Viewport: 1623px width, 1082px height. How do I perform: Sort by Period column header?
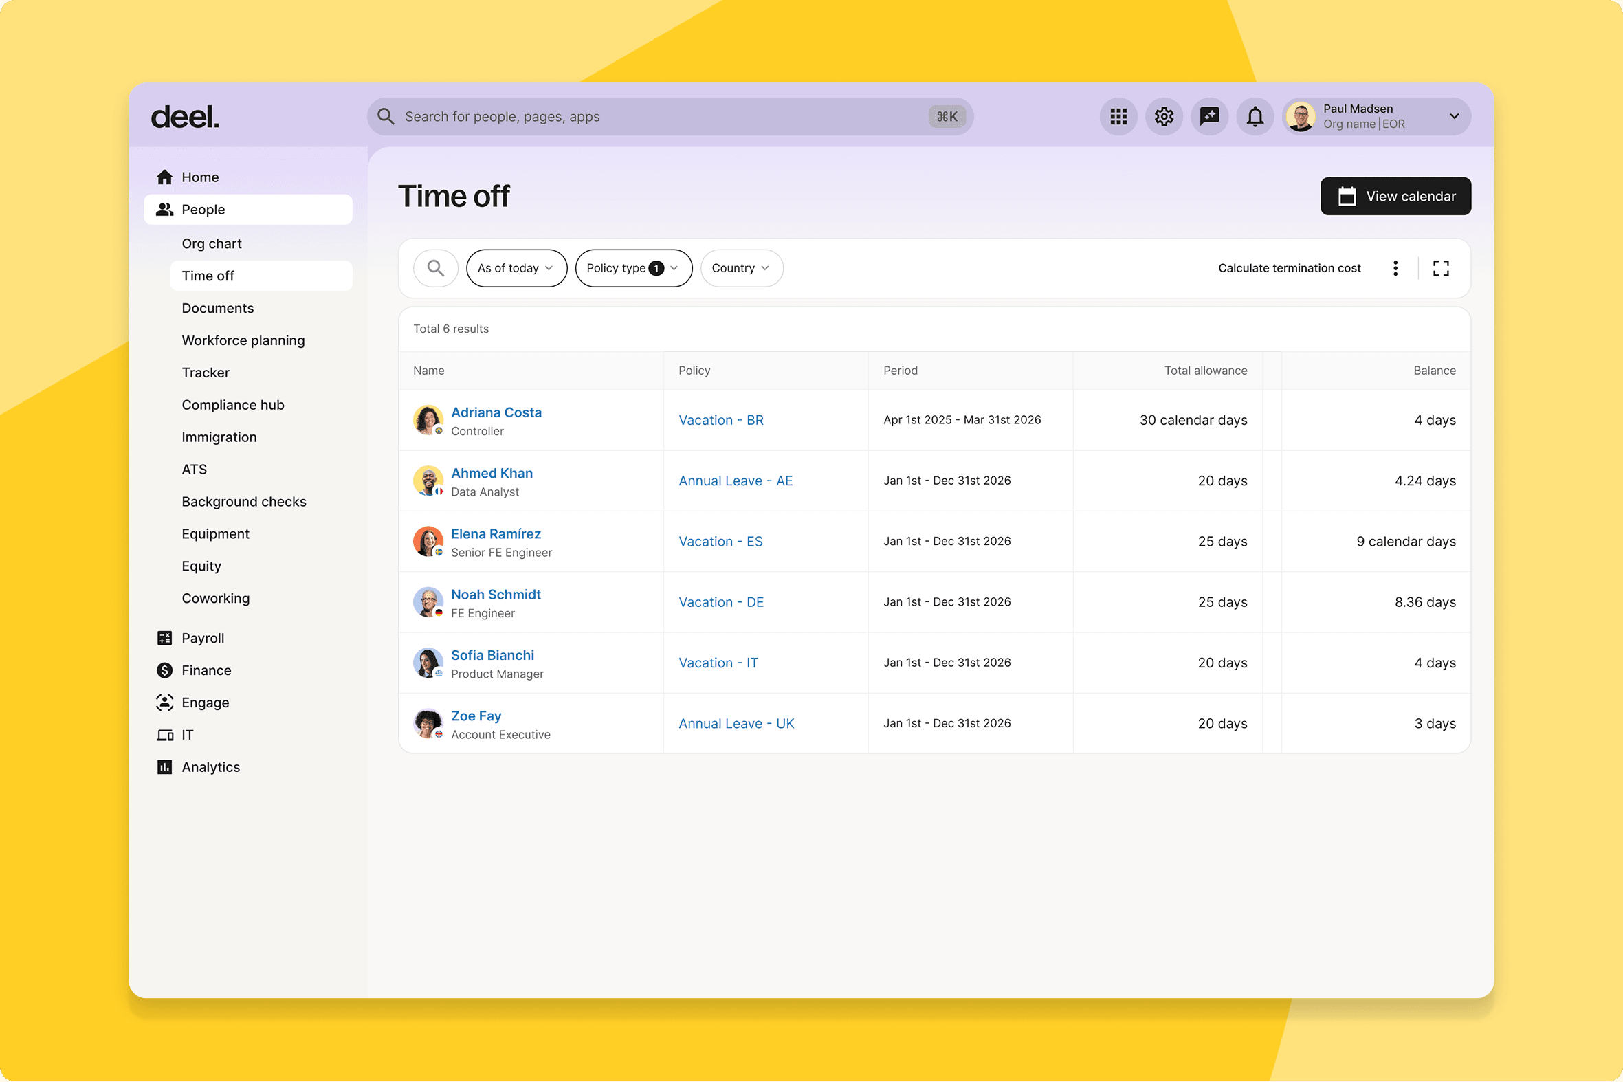pyautogui.click(x=901, y=371)
